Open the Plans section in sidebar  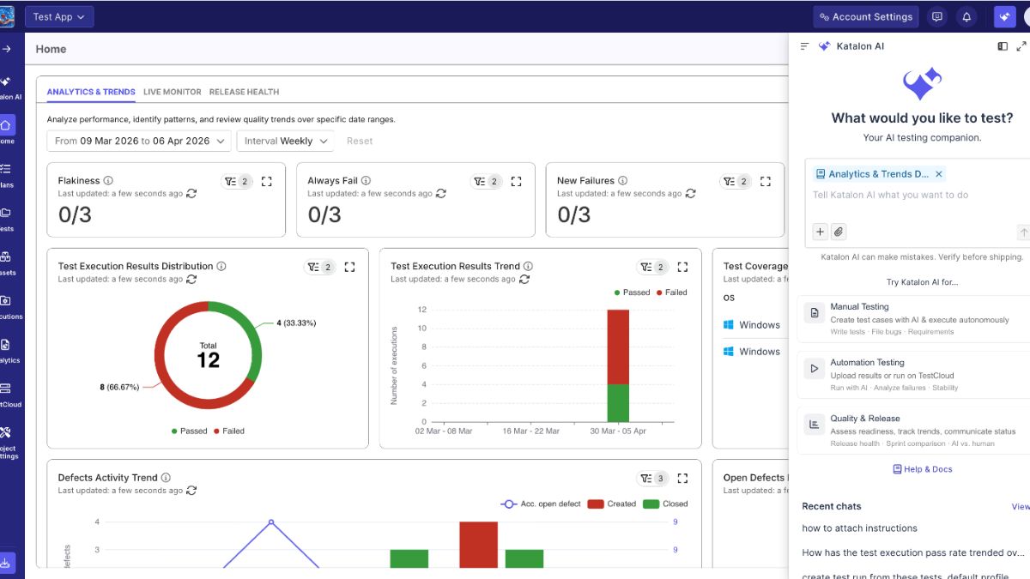click(6, 174)
